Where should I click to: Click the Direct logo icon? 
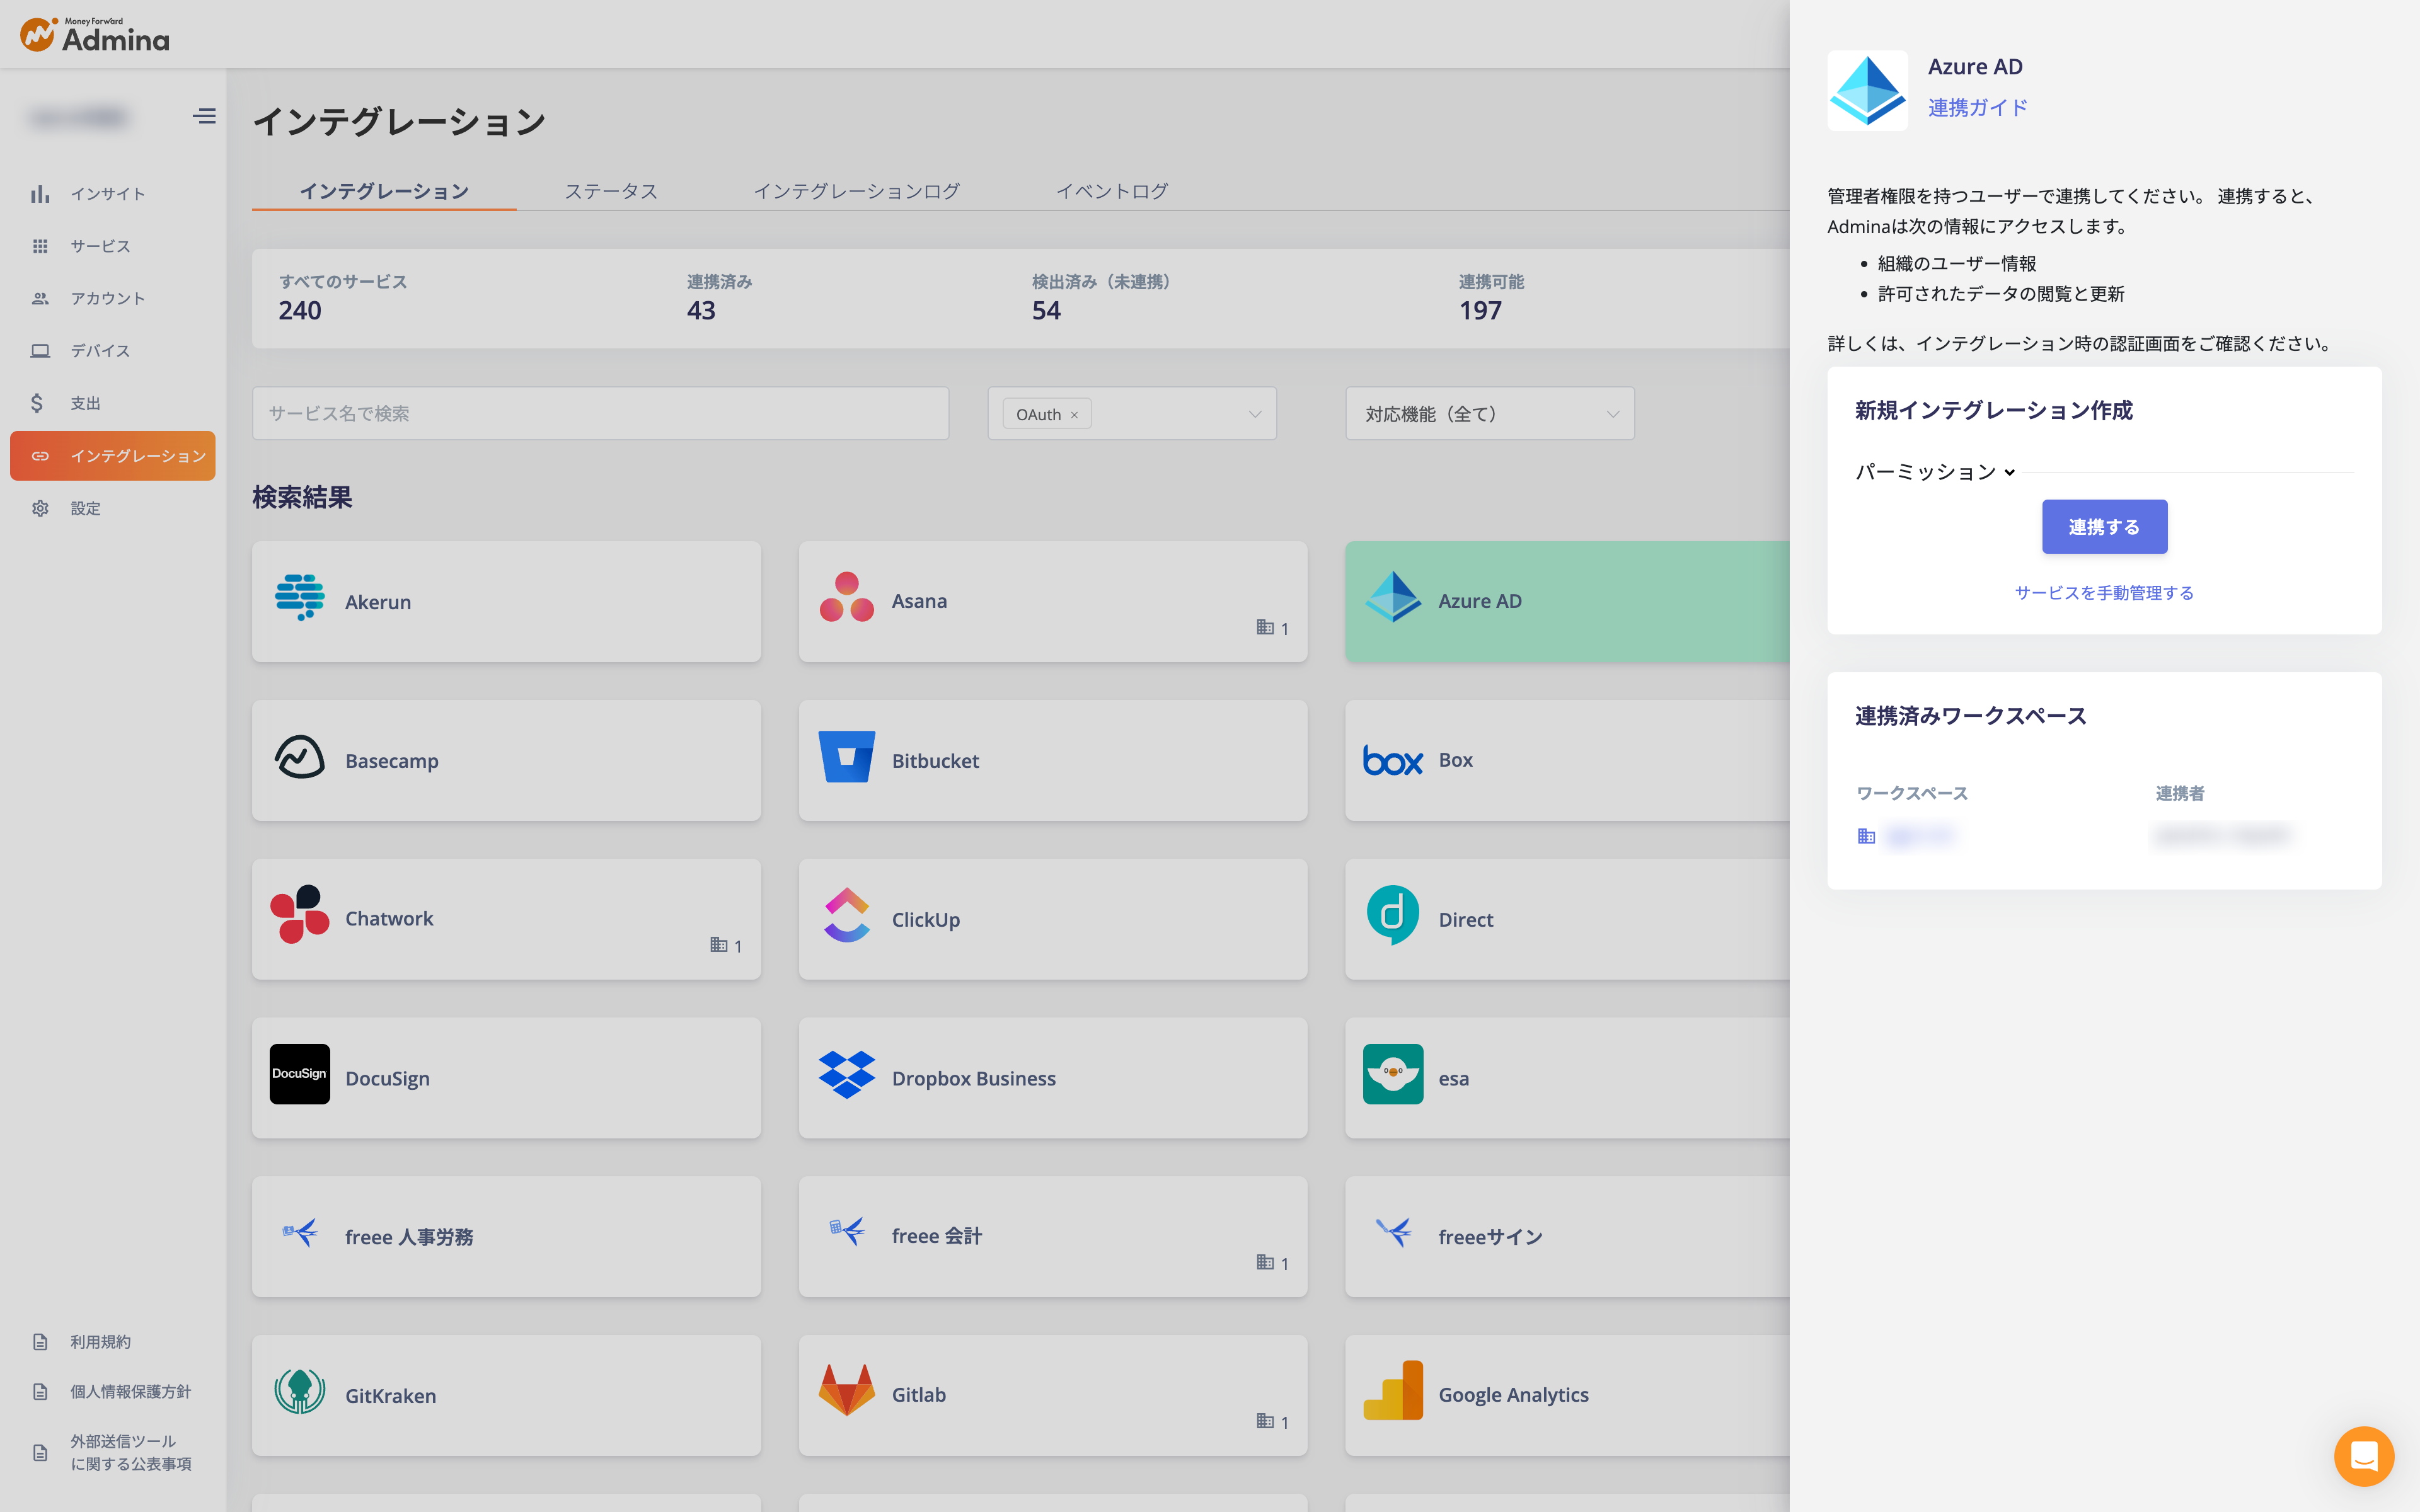click(x=1392, y=915)
